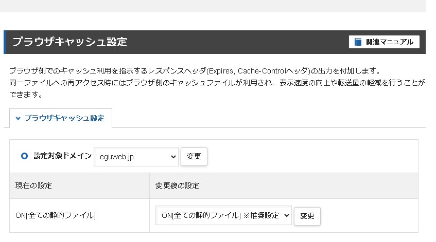
Task: Click the book icon beside 関連マニュアル
Action: (x=358, y=42)
